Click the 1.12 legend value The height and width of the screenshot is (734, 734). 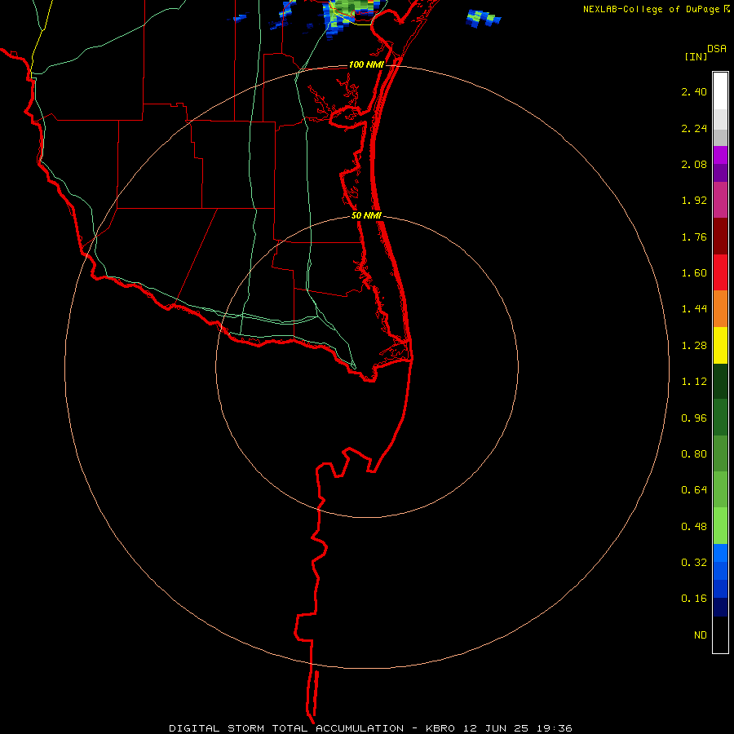click(694, 382)
